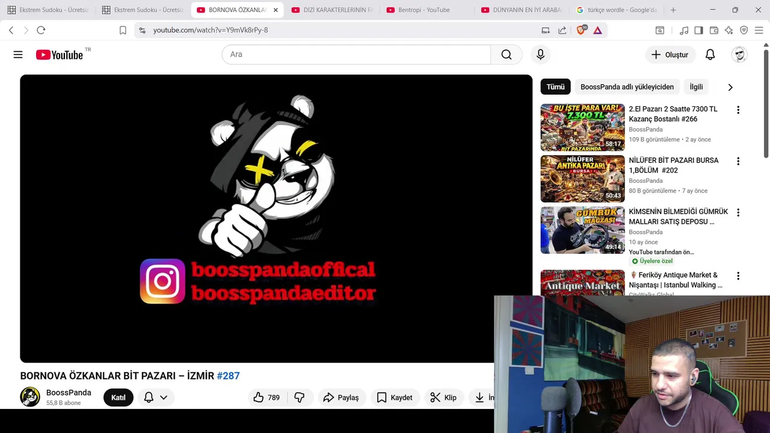The image size is (770, 433).
Task: Go back in the browser
Action: (11, 30)
